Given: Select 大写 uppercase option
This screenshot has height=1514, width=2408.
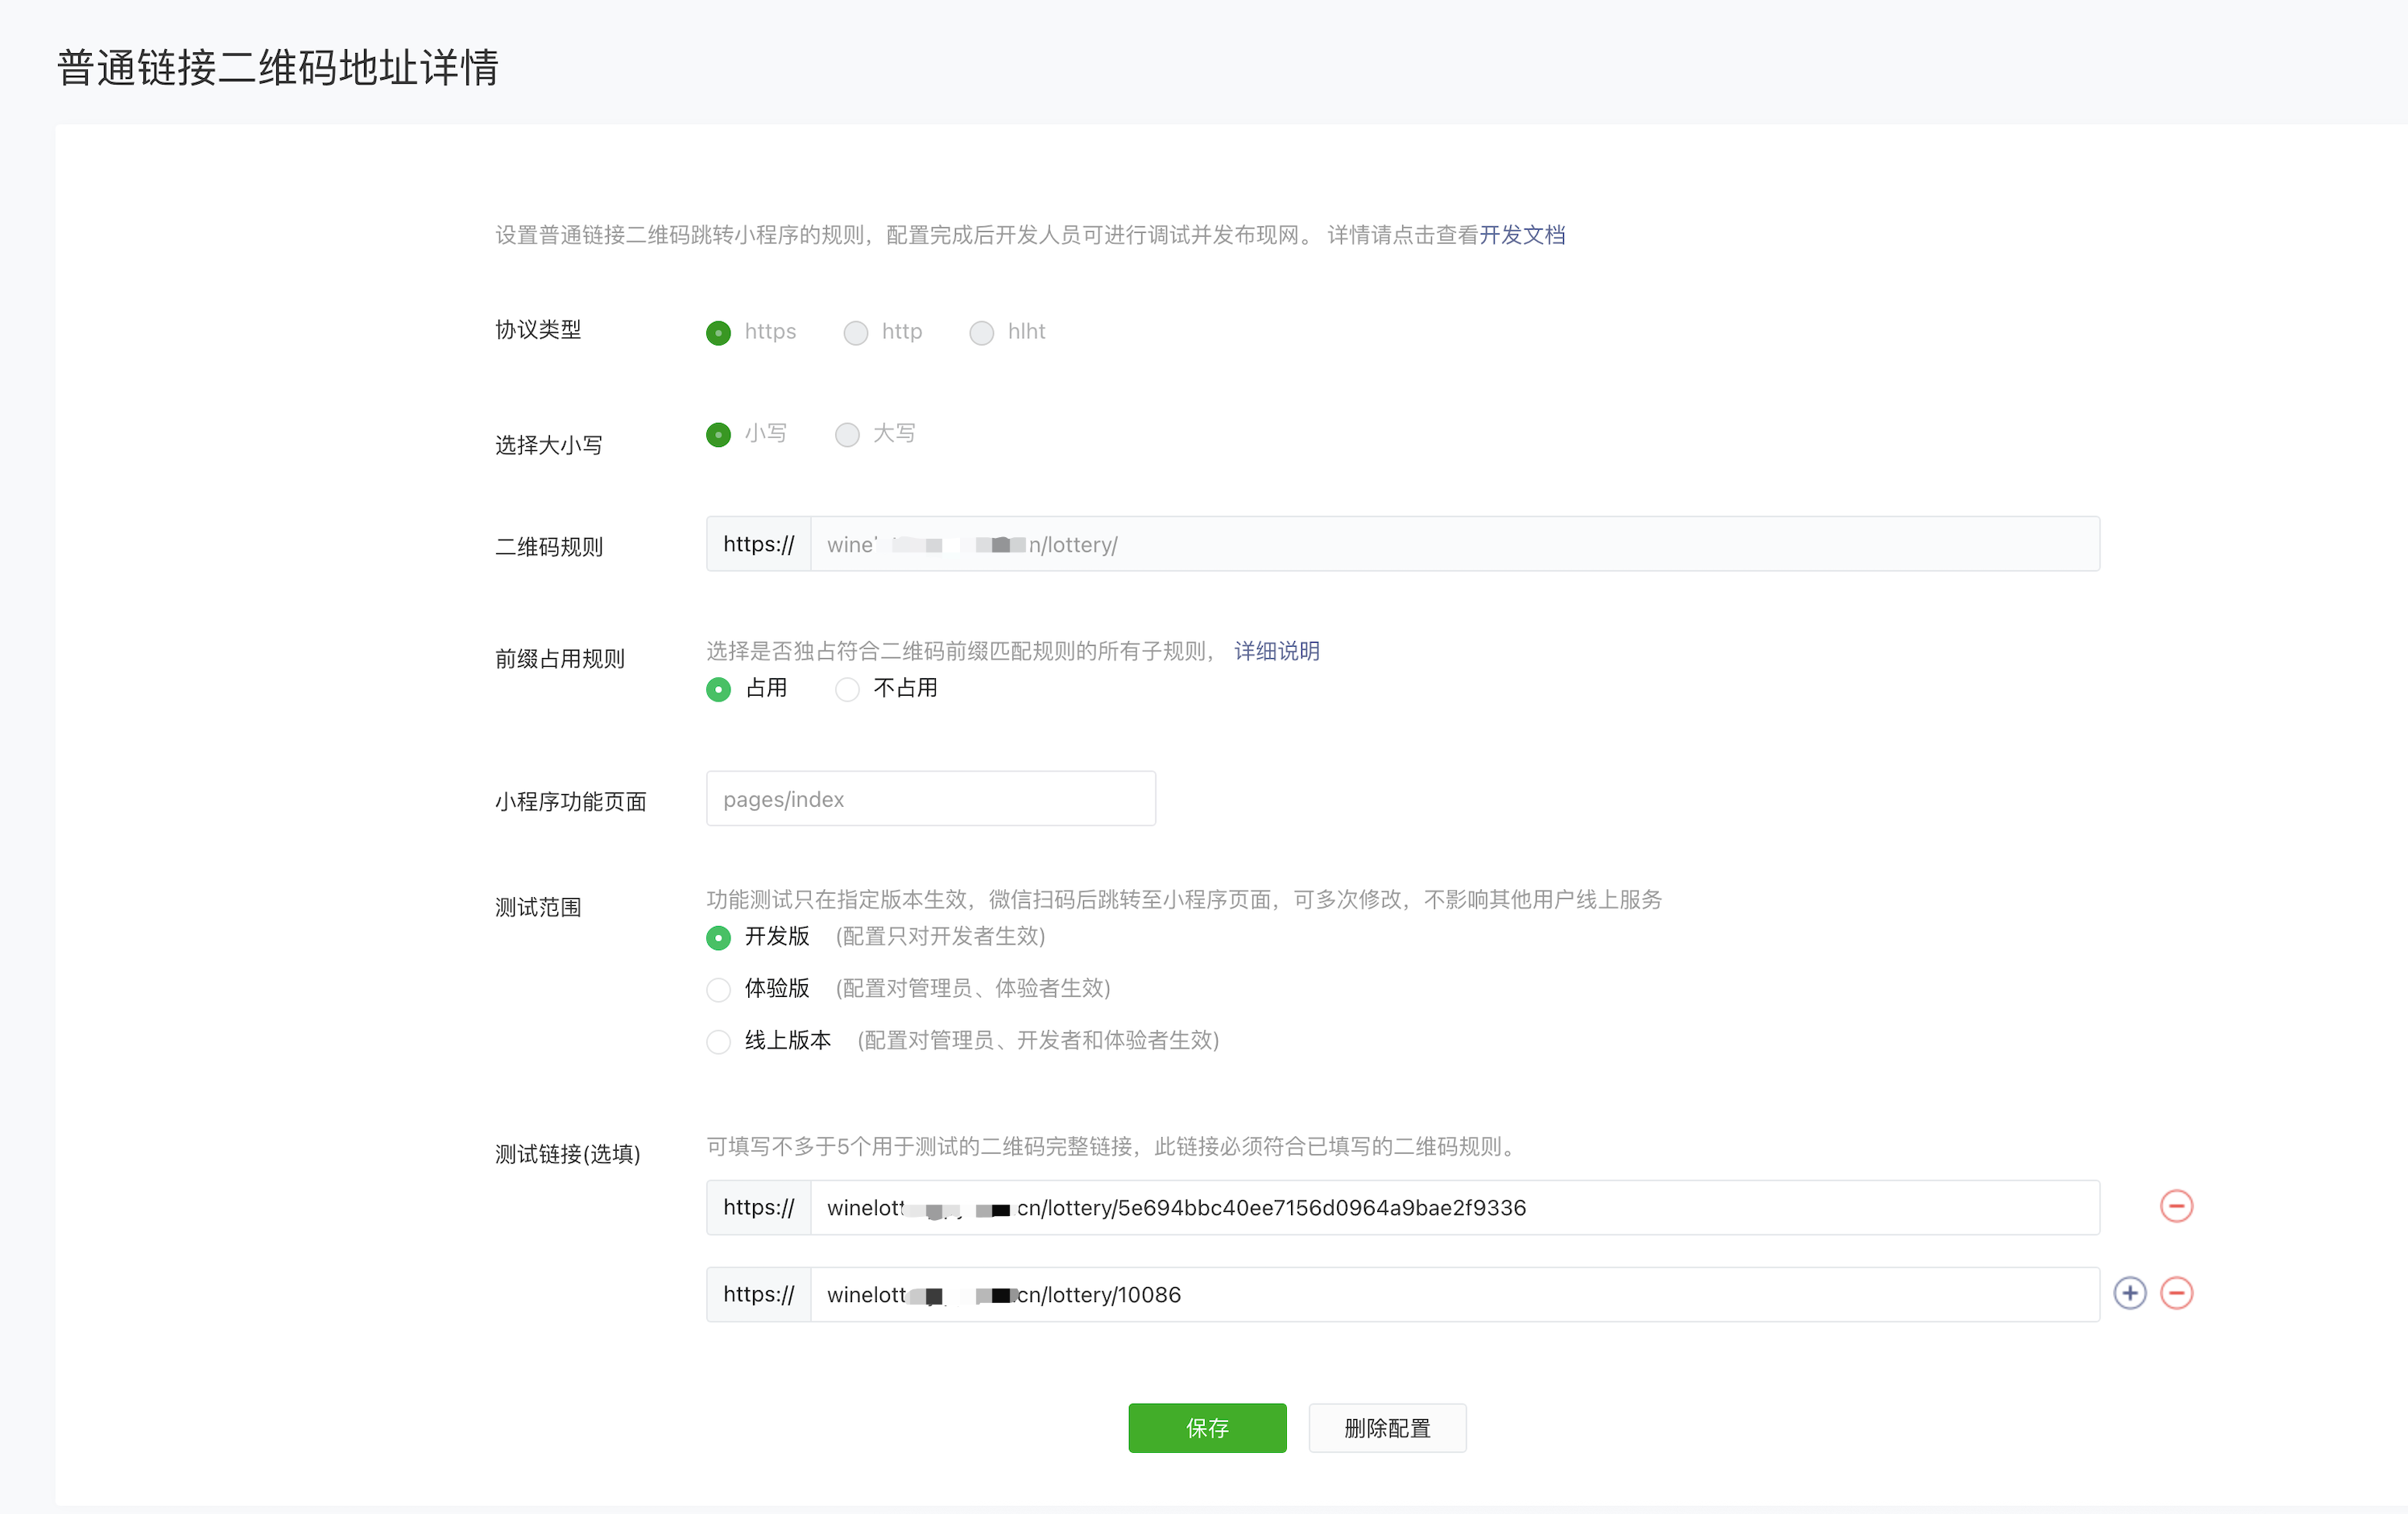Looking at the screenshot, I should point(847,434).
